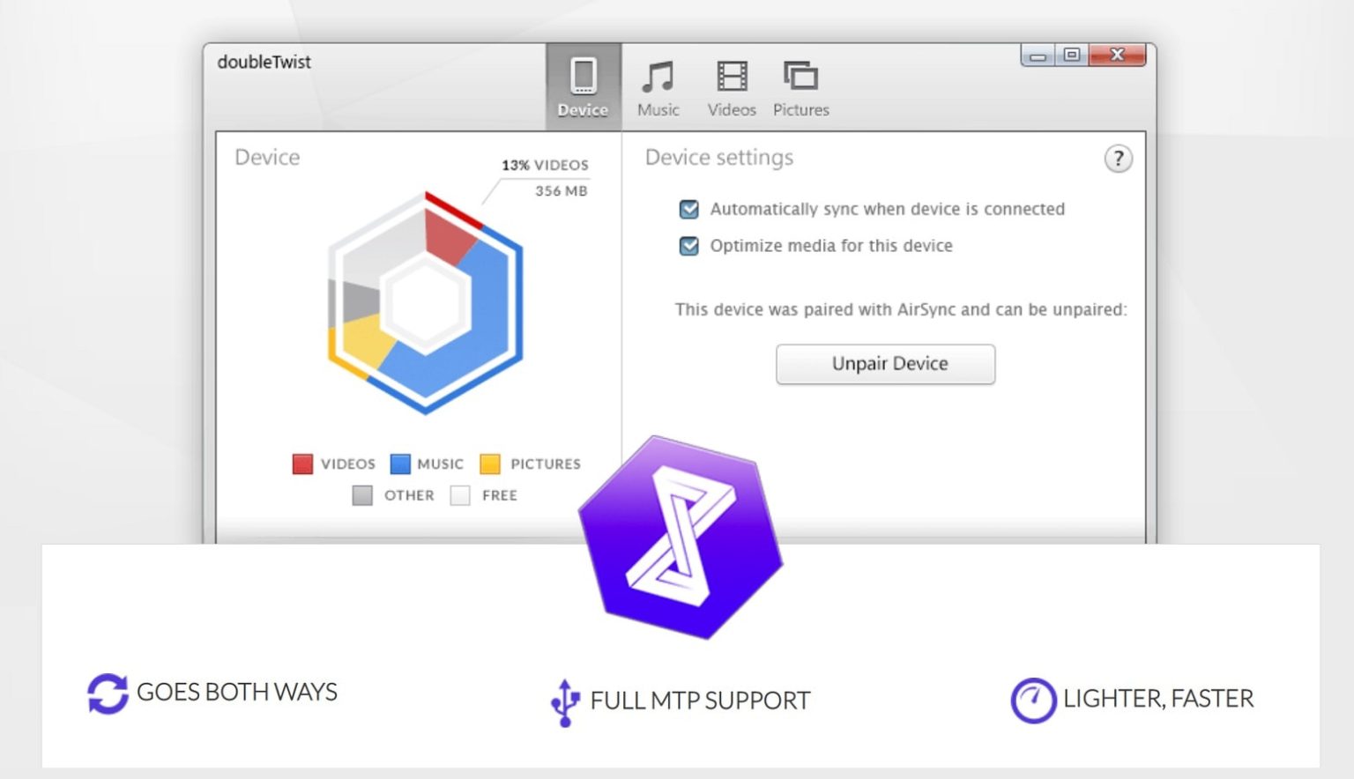Open help via the question mark icon
This screenshot has width=1354, height=779.
point(1118,160)
